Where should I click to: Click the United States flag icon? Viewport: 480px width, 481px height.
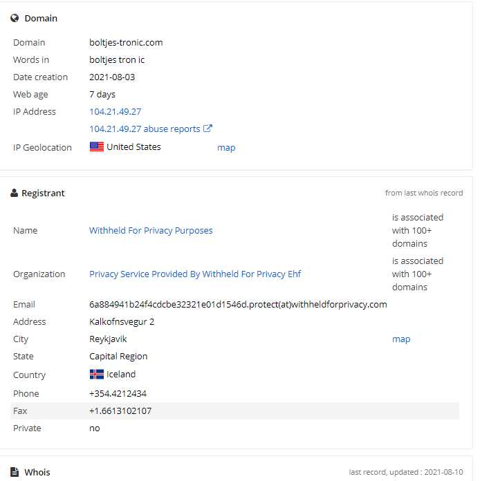point(96,147)
